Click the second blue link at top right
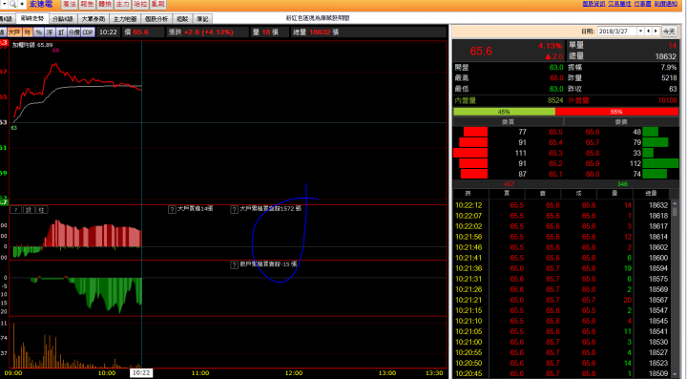 (x=619, y=4)
